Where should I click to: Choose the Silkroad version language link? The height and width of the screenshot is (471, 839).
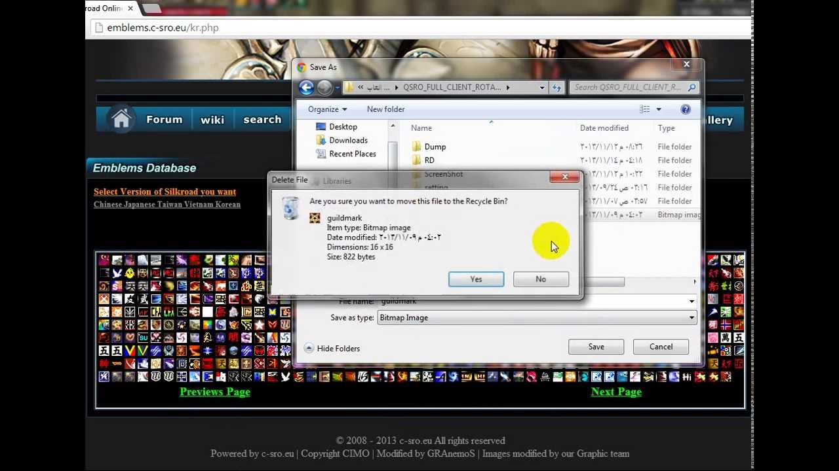point(167,205)
